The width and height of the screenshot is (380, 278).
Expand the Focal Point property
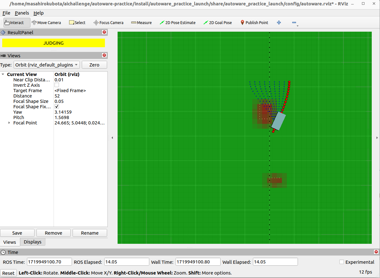coord(9,123)
